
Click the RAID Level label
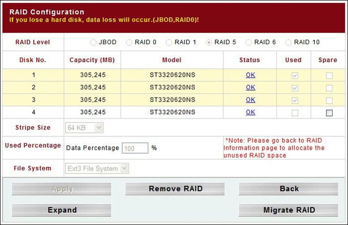33,42
